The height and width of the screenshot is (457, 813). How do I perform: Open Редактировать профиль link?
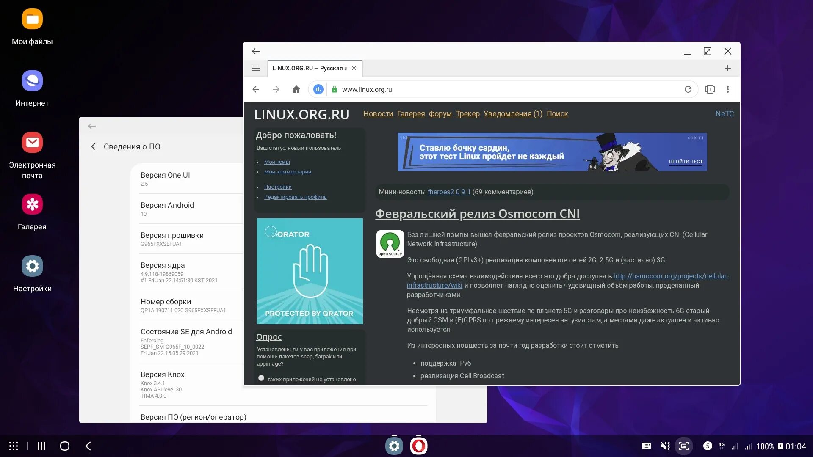pos(296,197)
